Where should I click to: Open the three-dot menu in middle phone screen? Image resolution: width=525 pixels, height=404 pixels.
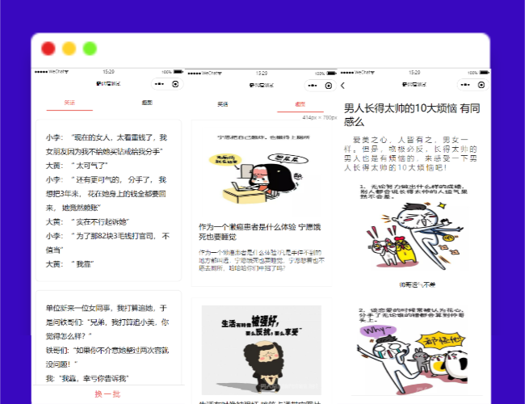(313, 86)
